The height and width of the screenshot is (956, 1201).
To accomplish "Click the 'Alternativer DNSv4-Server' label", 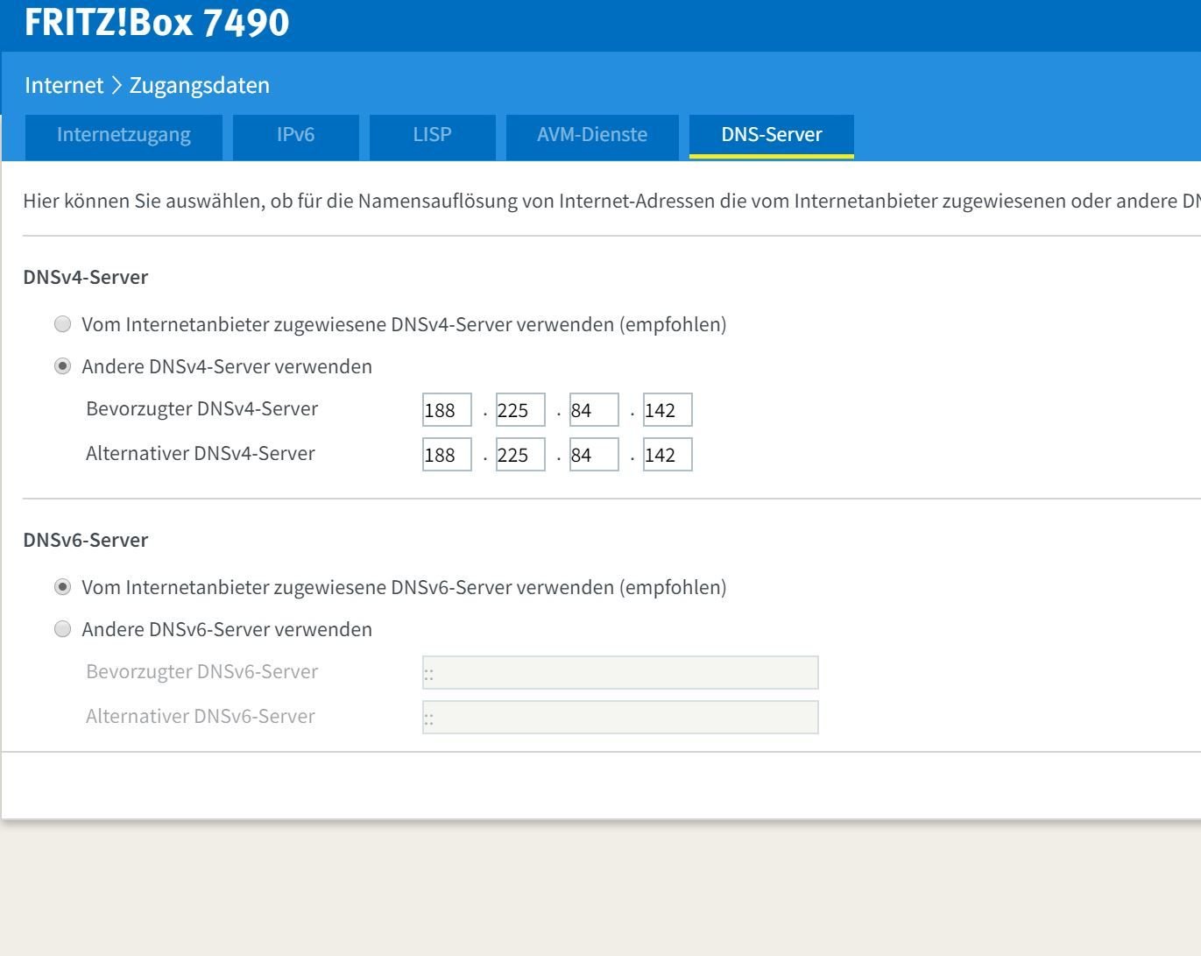I will (201, 453).
